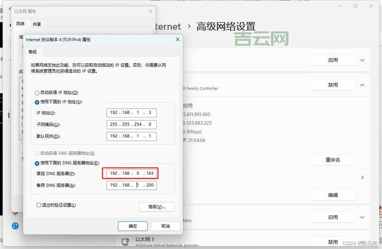Click the 编辑 button

coord(333,195)
